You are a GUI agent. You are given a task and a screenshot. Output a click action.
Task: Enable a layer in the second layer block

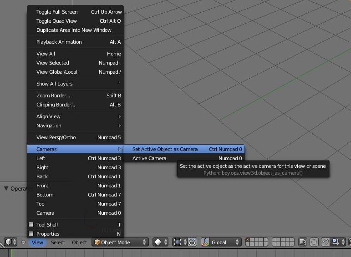click(283, 242)
